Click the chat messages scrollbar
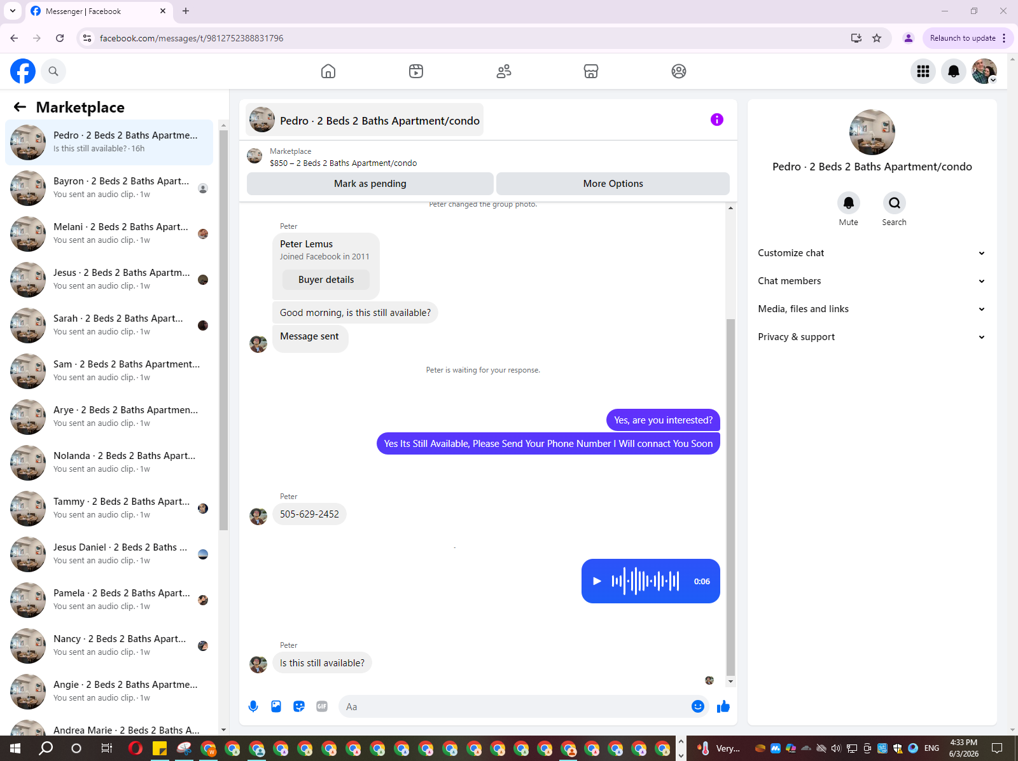The width and height of the screenshot is (1018, 761). click(730, 496)
